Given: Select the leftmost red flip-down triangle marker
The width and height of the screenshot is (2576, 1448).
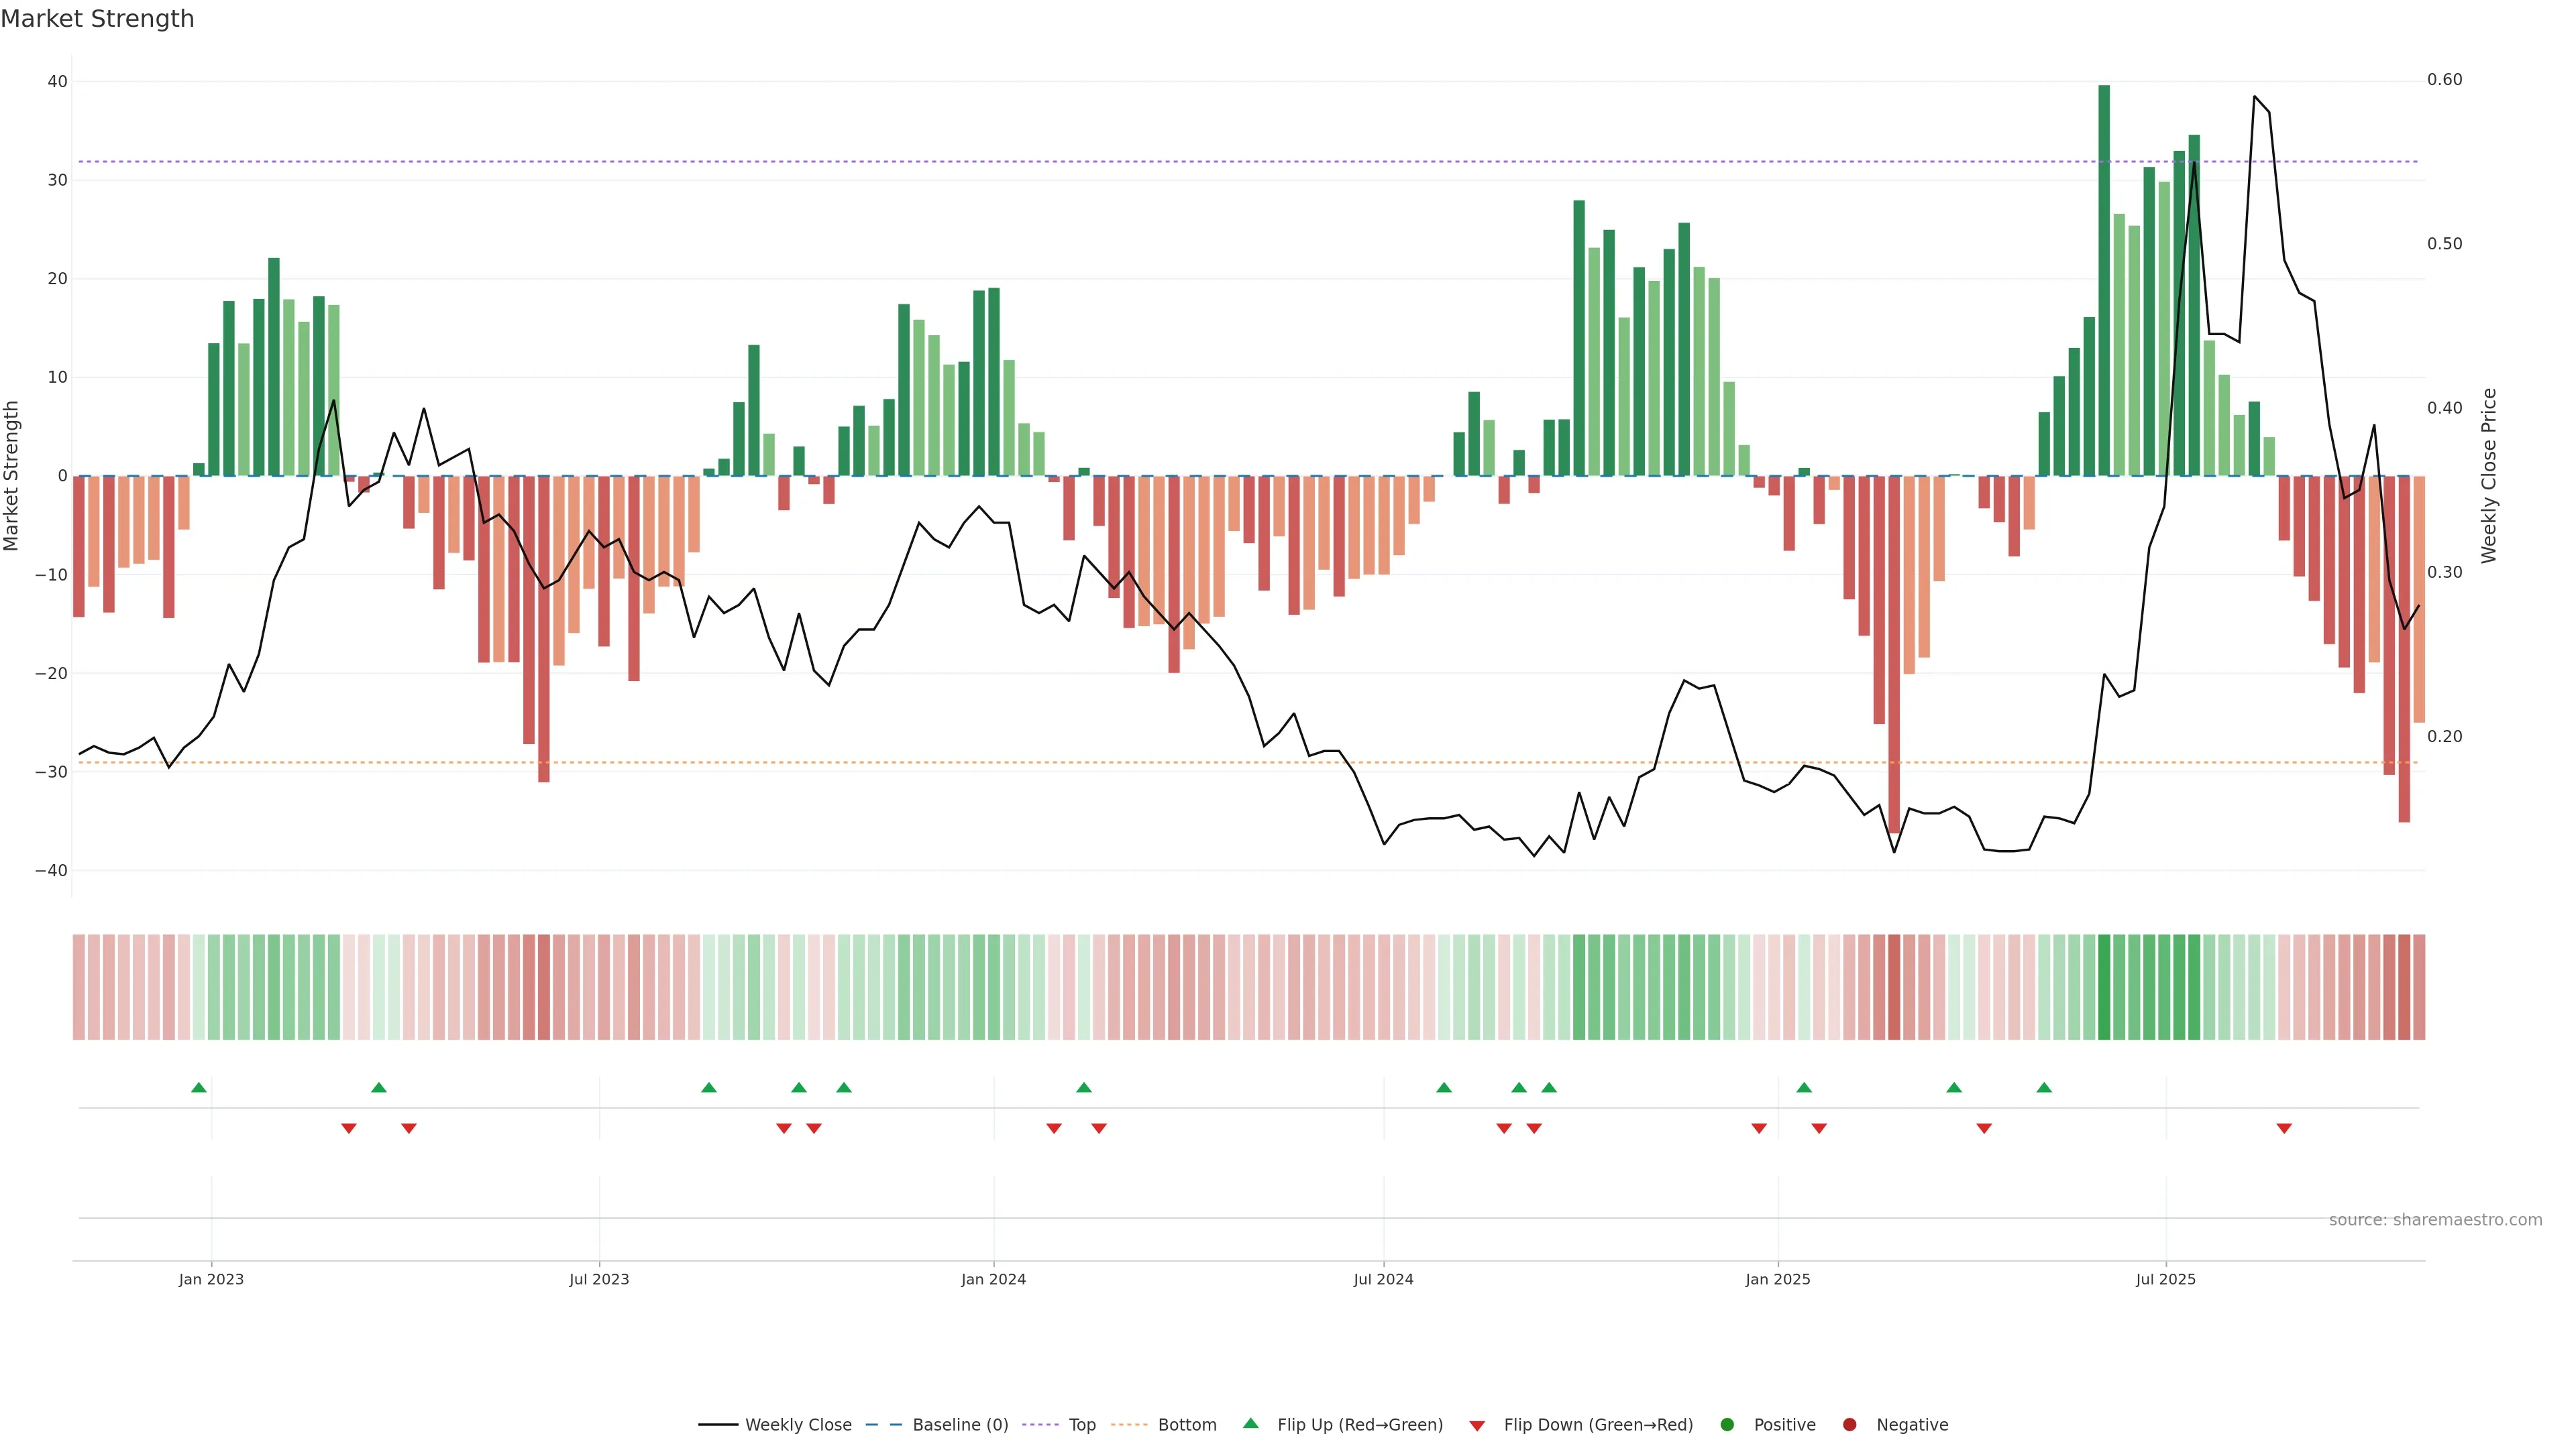Looking at the screenshot, I should (349, 1128).
